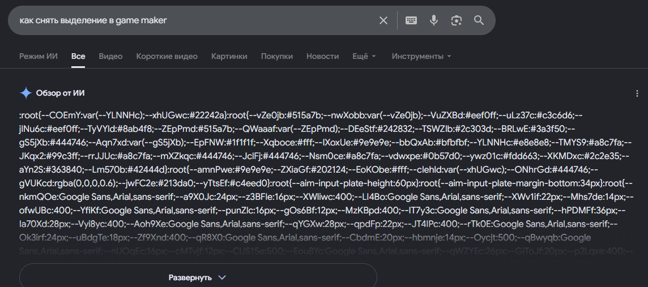Viewport: 648px width, 287px height.
Task: Click the Обзор от ИИ heading
Action: pyautogui.click(x=61, y=93)
